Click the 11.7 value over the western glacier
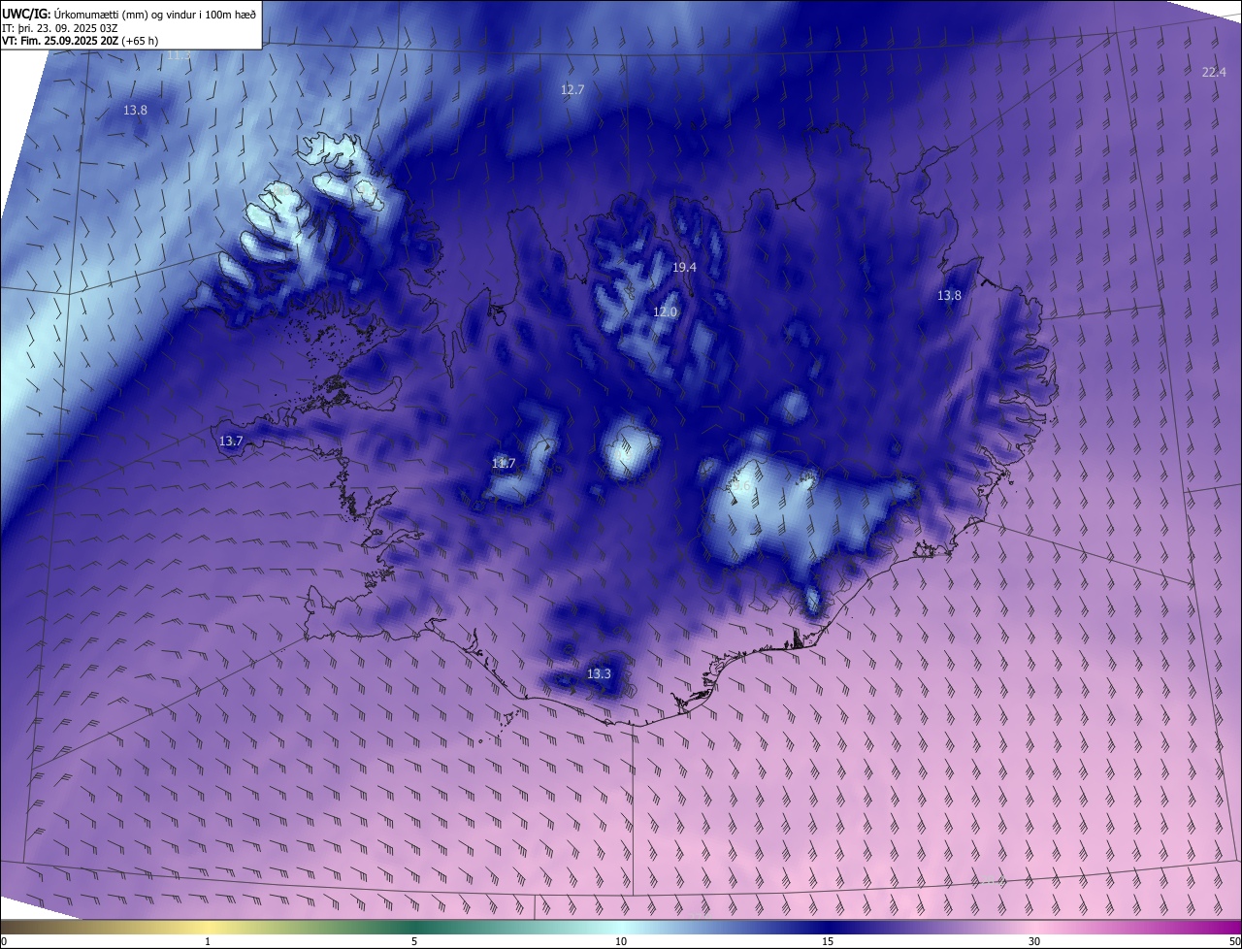The height and width of the screenshot is (949, 1242). 504,463
